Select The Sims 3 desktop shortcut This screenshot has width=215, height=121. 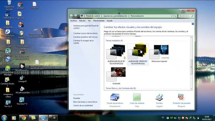(22, 101)
